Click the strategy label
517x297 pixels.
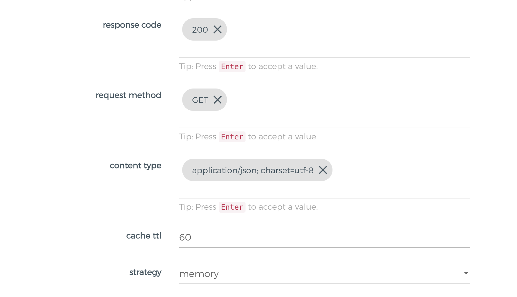pos(145,272)
